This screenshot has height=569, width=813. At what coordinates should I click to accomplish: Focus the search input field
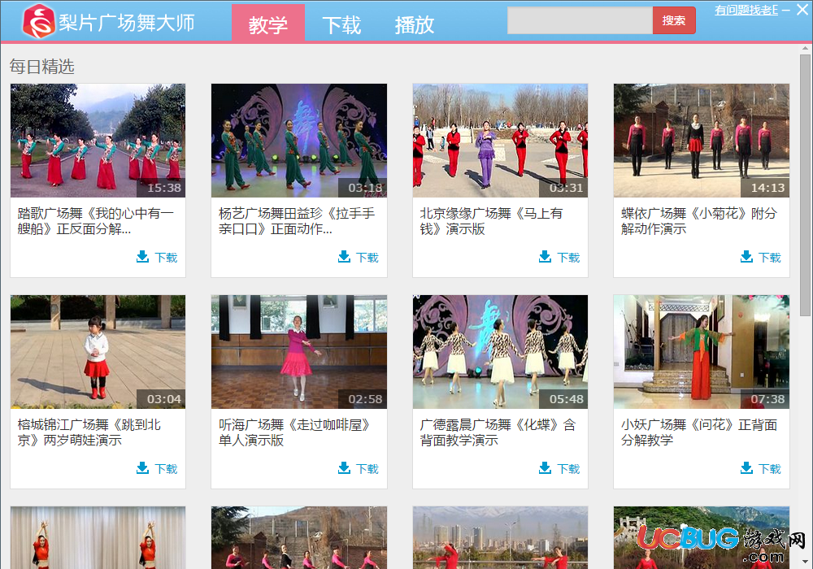pyautogui.click(x=580, y=20)
